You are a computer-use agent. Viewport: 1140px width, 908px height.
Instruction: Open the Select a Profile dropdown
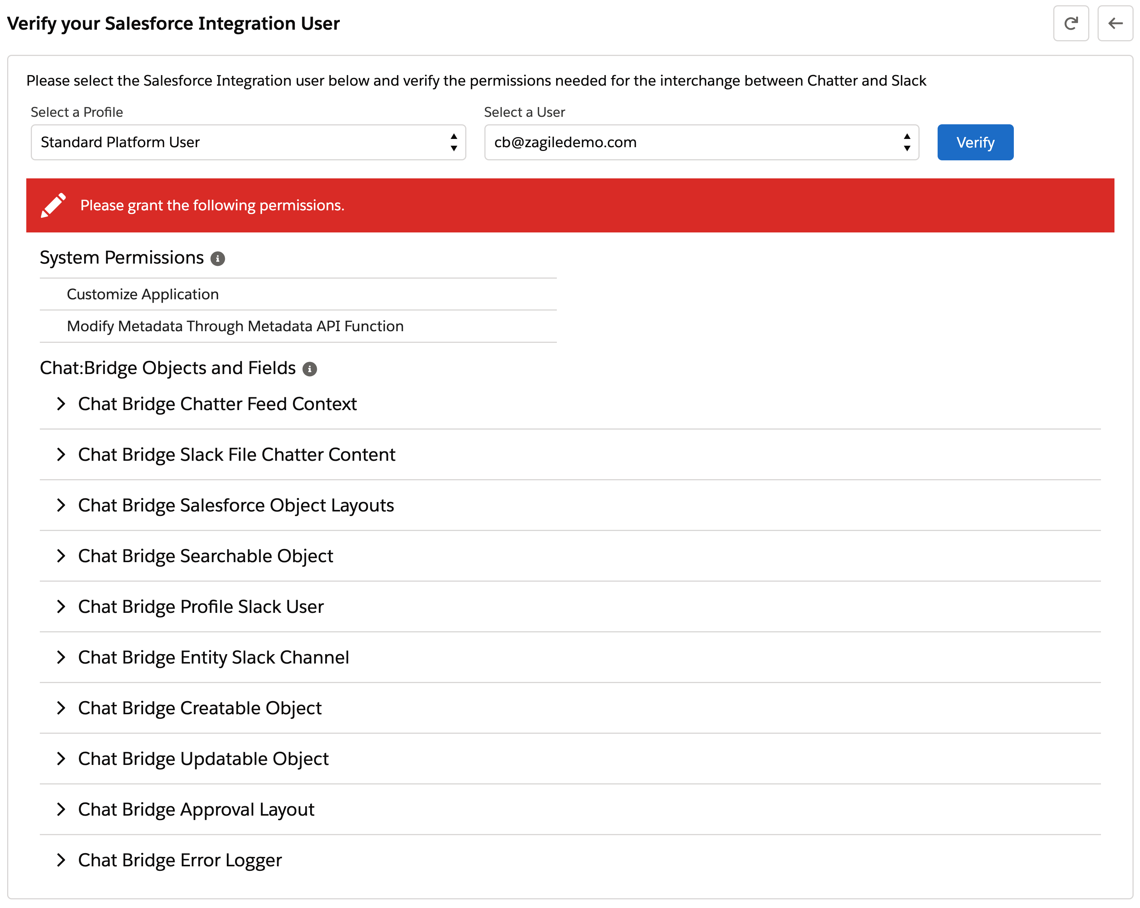point(248,142)
